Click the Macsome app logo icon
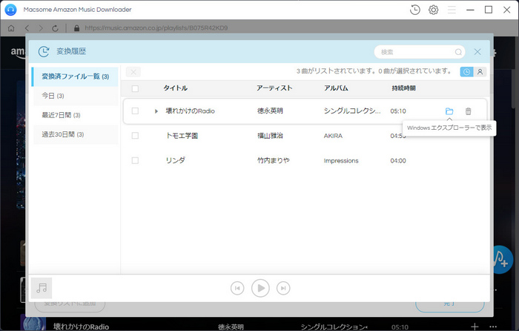519x331 pixels. click(x=10, y=10)
